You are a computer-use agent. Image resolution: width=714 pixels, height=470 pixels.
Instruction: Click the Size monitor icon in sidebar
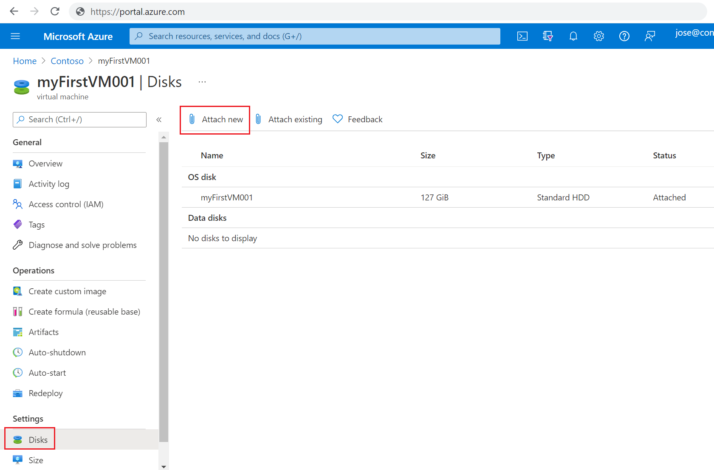pos(17,460)
